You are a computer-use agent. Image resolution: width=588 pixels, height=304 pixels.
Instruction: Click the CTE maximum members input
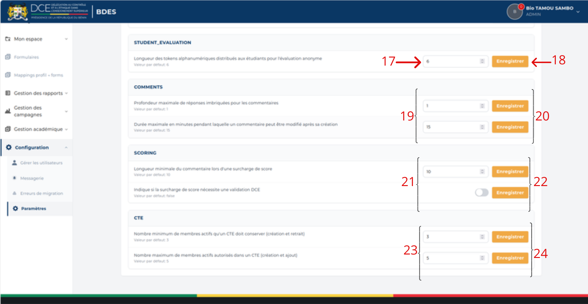coord(455,258)
